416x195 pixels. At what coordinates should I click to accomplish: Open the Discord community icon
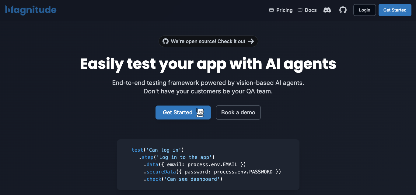(x=327, y=10)
